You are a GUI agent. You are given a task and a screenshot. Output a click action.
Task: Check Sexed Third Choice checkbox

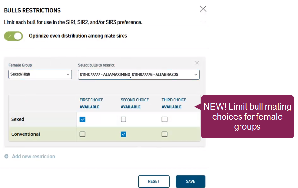[164, 119]
